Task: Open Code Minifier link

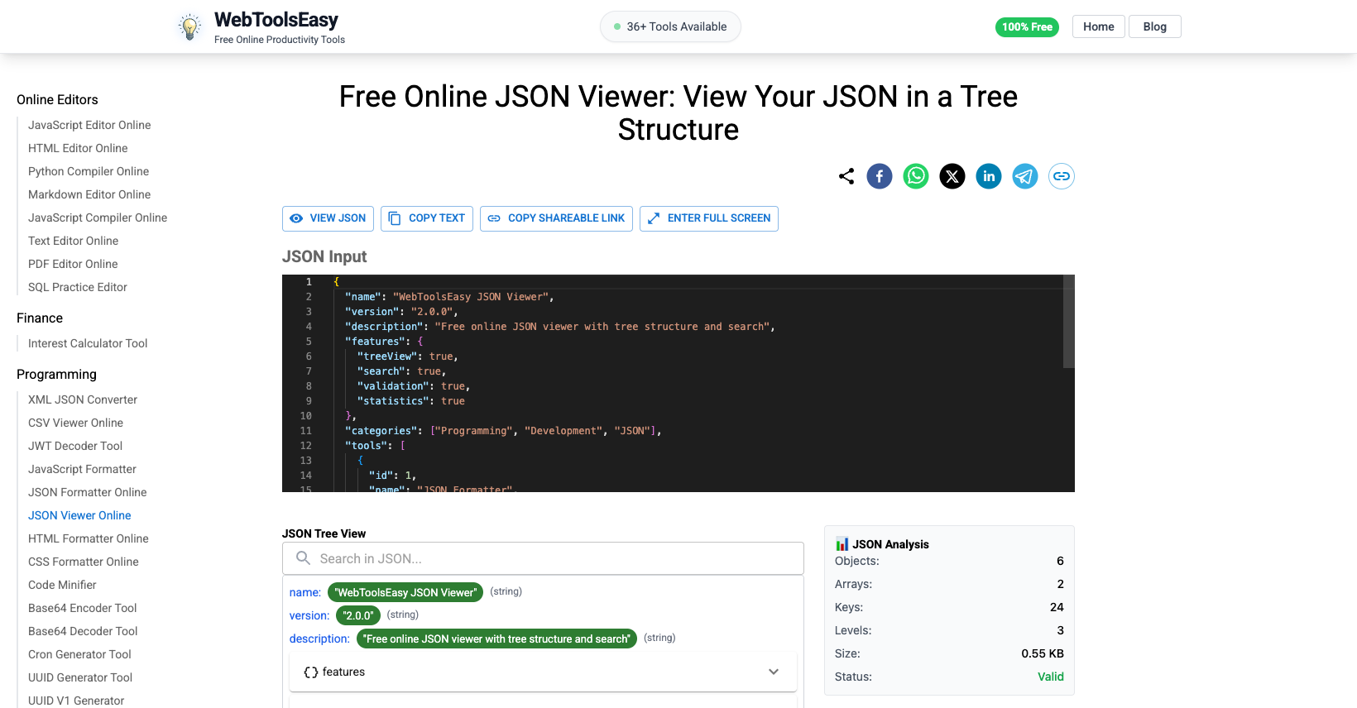Action: pyautogui.click(x=62, y=585)
